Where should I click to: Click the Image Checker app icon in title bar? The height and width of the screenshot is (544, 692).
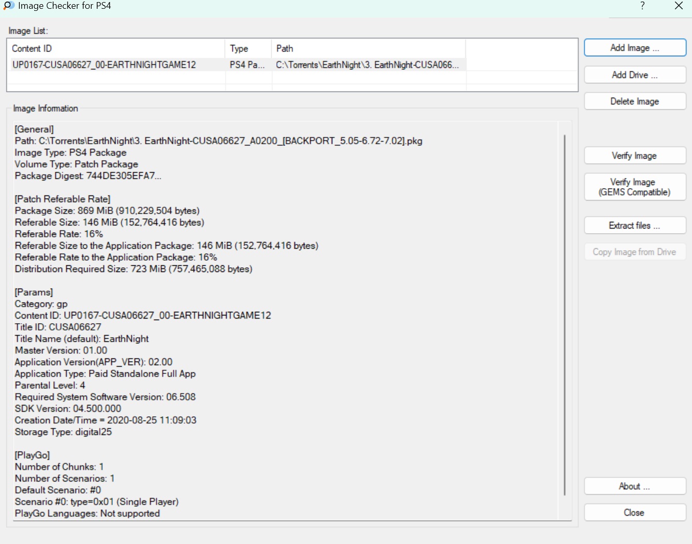click(9, 6)
